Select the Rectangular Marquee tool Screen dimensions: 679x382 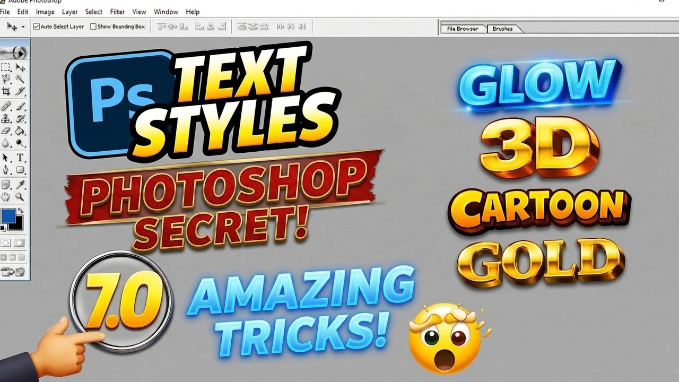pos(6,67)
